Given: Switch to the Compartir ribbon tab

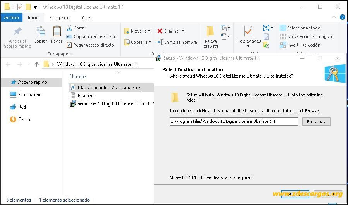Looking at the screenshot, I should (x=60, y=17).
